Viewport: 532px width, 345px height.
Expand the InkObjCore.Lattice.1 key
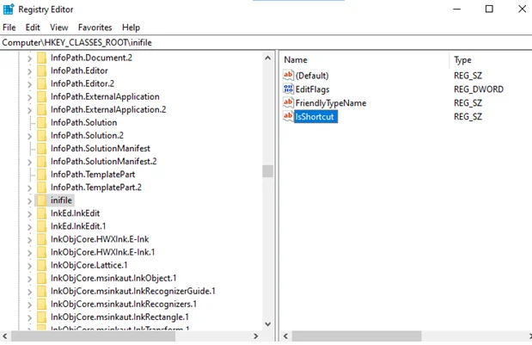point(29,266)
